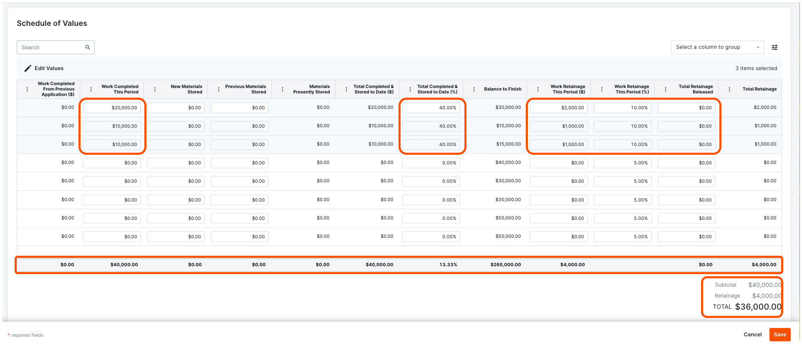Open menu for Work Completed From Previous Application column
The height and width of the screenshot is (348, 802).
(27, 89)
